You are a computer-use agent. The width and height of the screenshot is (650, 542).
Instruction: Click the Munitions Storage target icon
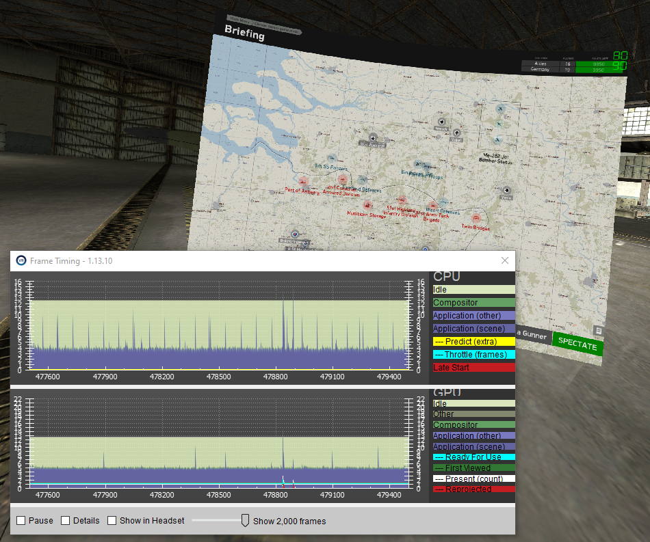click(x=367, y=204)
